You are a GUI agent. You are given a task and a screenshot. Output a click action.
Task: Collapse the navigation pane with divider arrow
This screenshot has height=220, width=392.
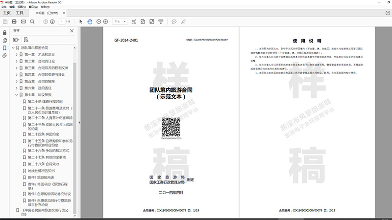(79, 123)
